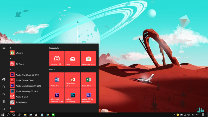This screenshot has height=117, width=208.
Task: Click the 'A' letter header in app list
Action: 10,70
